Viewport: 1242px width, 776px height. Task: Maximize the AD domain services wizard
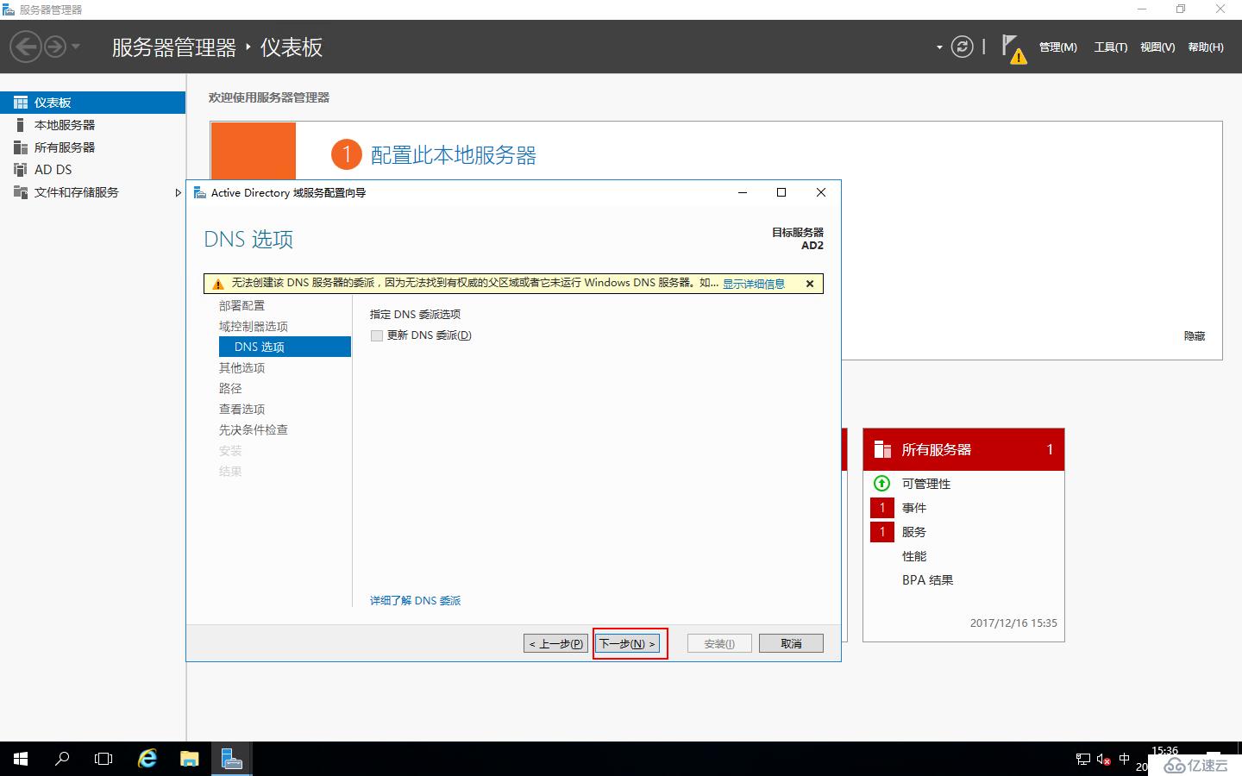coord(781,192)
